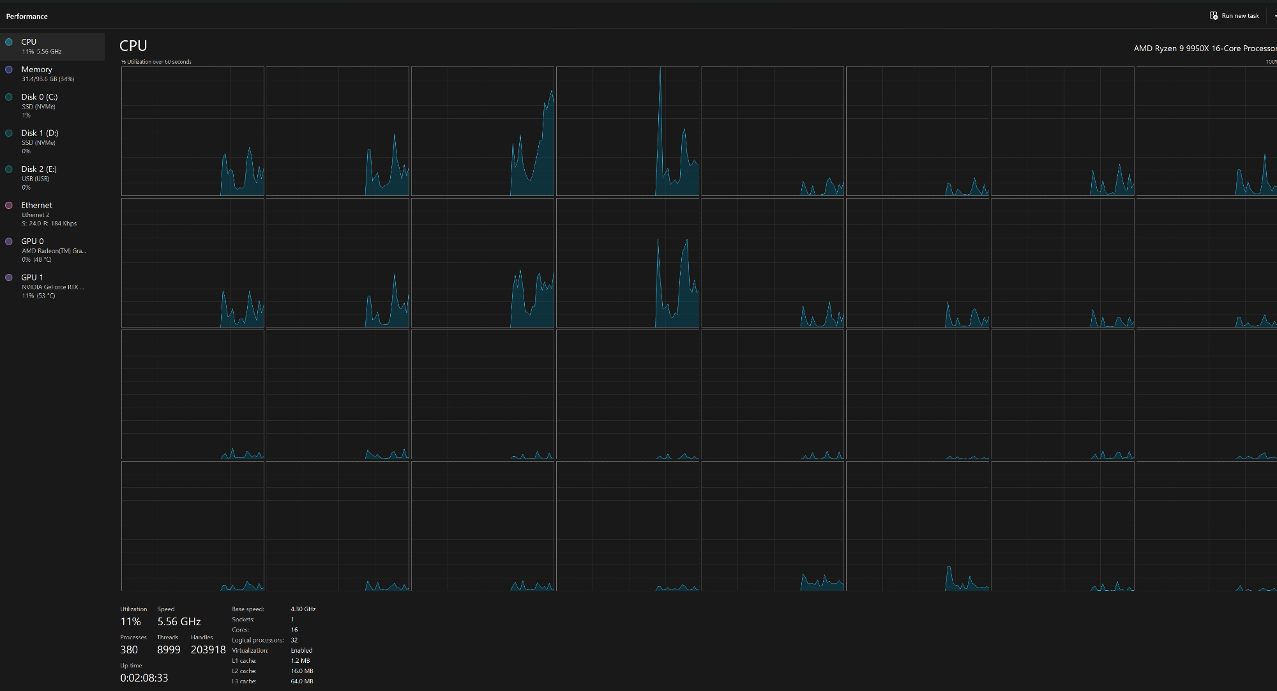
Task: Click the Disk 1 (D:) circle icon
Action: (x=9, y=133)
